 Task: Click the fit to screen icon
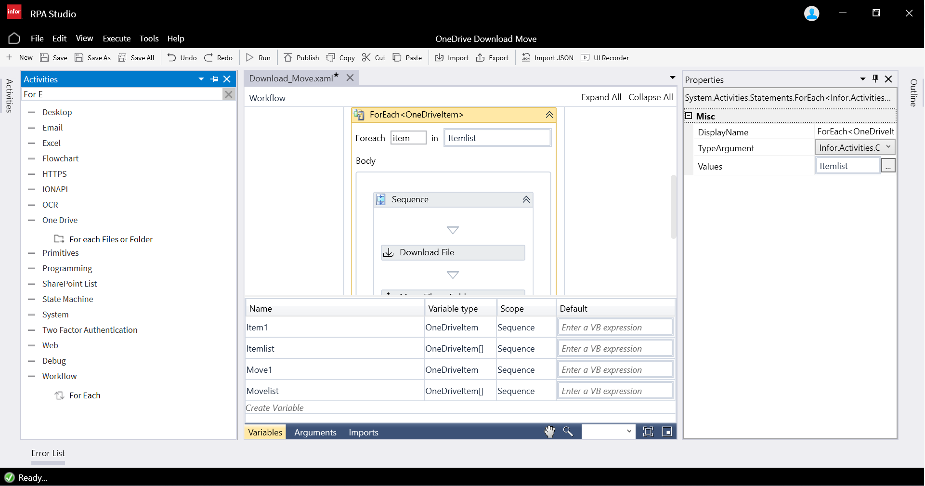[x=648, y=432]
